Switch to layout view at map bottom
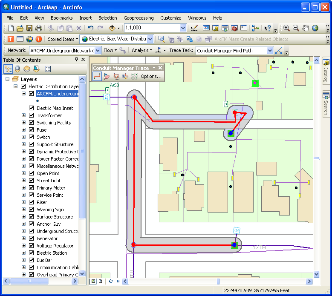332x296 pixels. (100, 281)
